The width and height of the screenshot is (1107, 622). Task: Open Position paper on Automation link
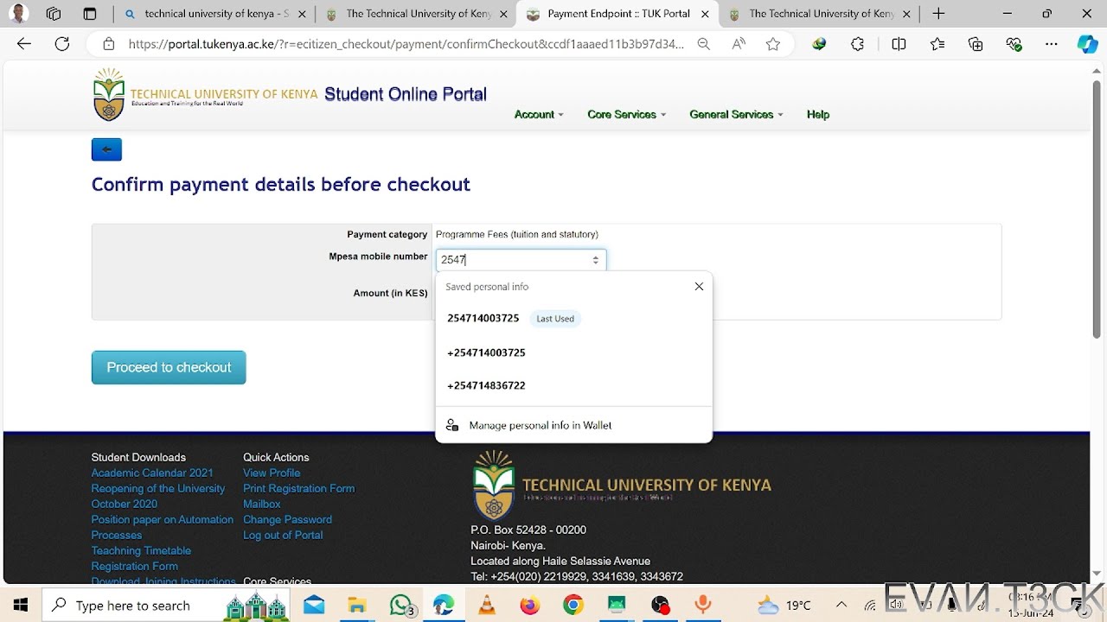(163, 519)
